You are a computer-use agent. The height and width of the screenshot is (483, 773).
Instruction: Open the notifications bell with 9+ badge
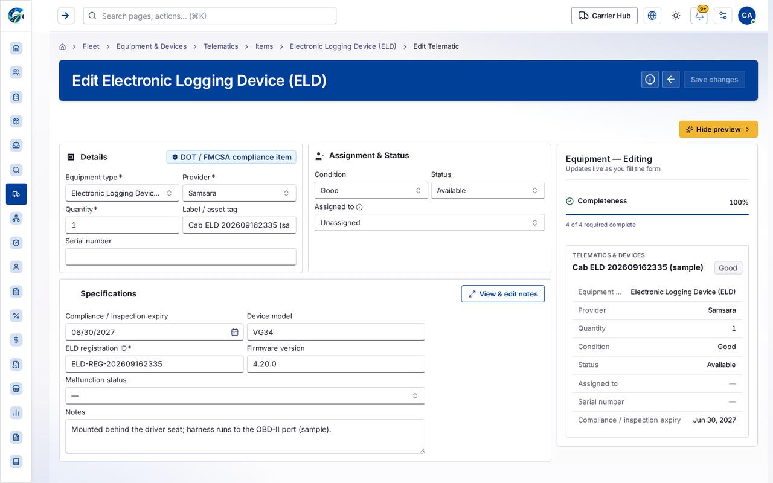699,16
